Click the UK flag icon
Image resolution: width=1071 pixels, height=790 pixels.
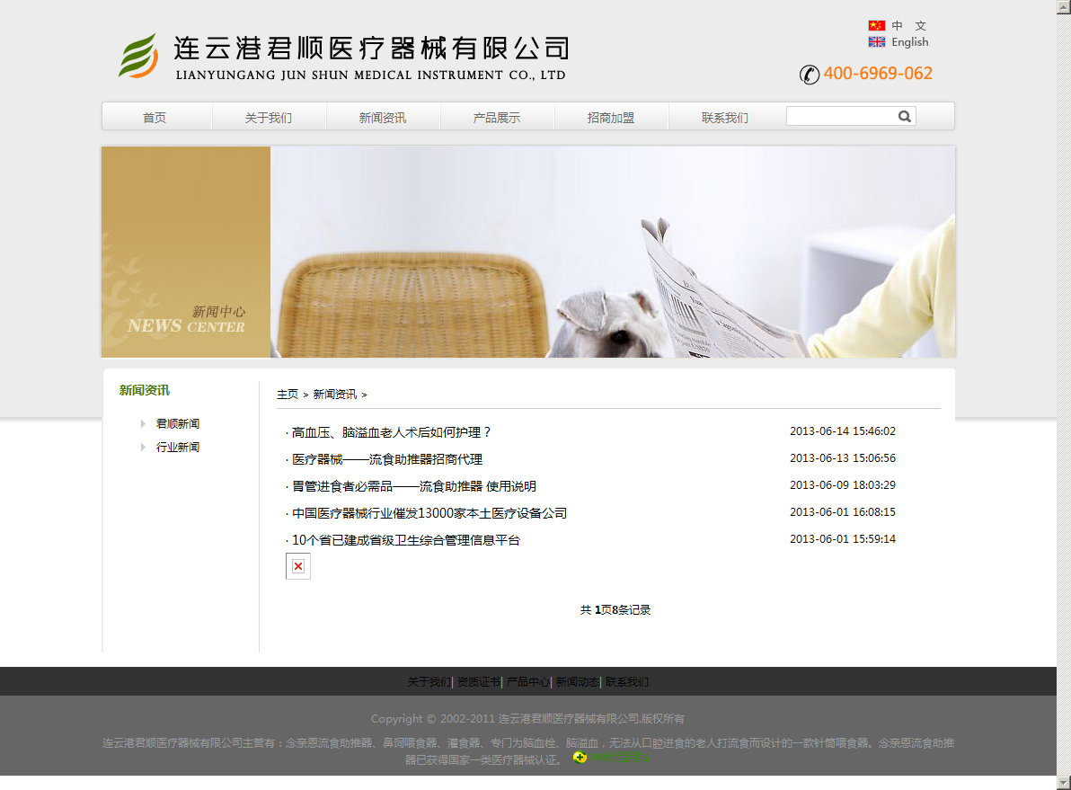(x=876, y=42)
